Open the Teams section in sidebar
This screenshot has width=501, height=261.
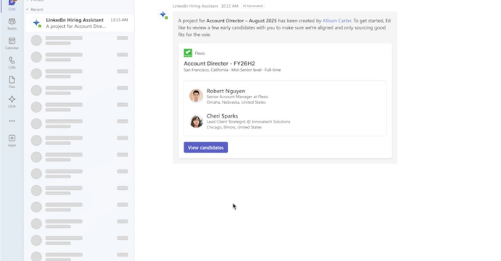tap(12, 23)
